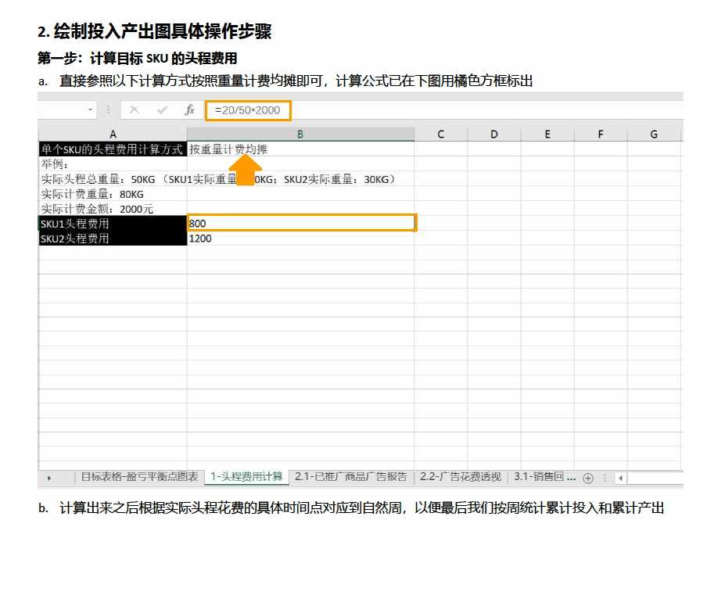Click cell with text 按重量计费均摊

(x=301, y=149)
